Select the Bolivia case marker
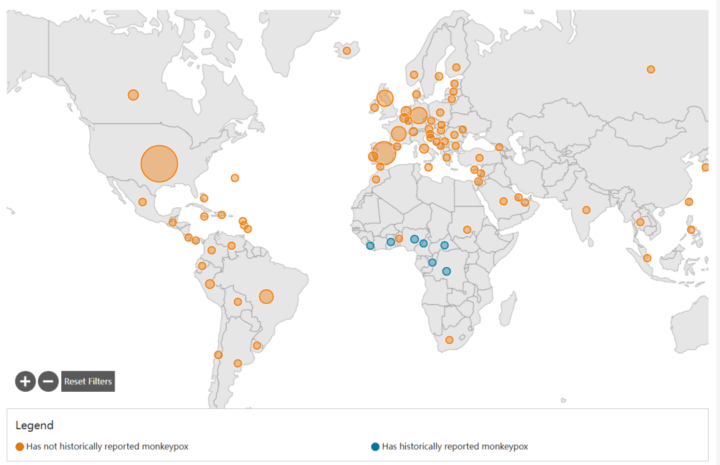Screen dimensions: 720x465 [x=237, y=302]
